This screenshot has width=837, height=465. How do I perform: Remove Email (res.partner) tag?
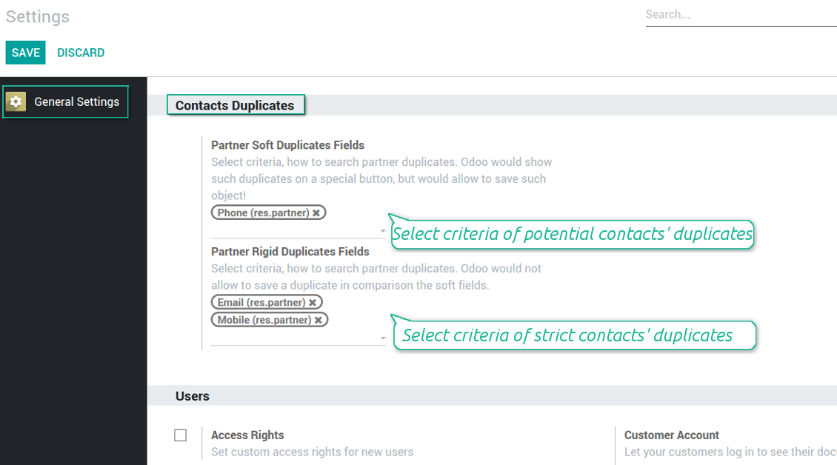tap(313, 303)
